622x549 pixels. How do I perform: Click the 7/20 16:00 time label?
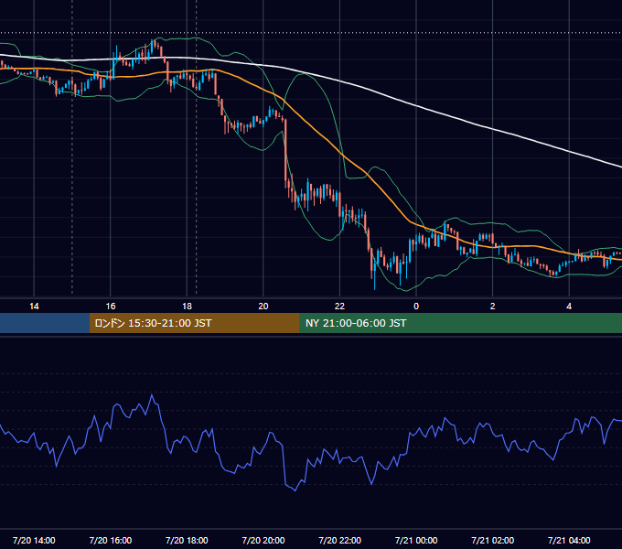(x=111, y=540)
